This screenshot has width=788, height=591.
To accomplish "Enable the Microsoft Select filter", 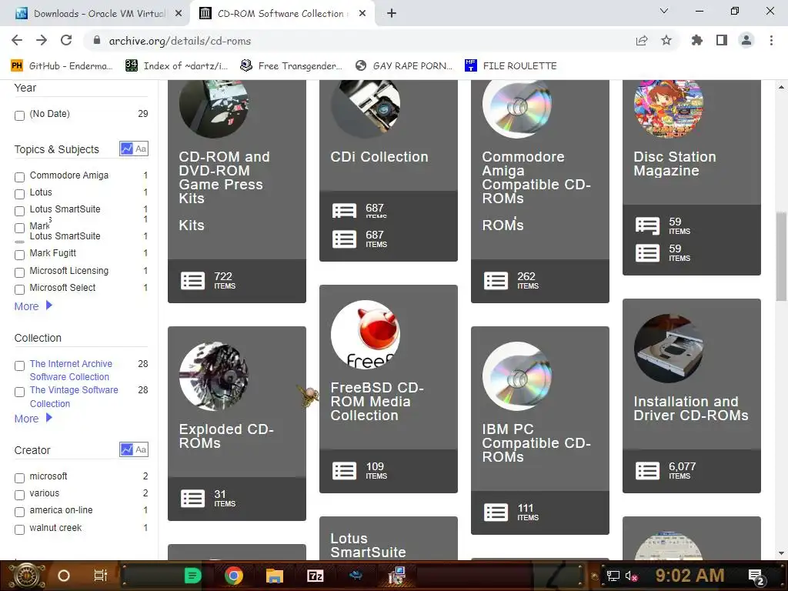I will [19, 289].
